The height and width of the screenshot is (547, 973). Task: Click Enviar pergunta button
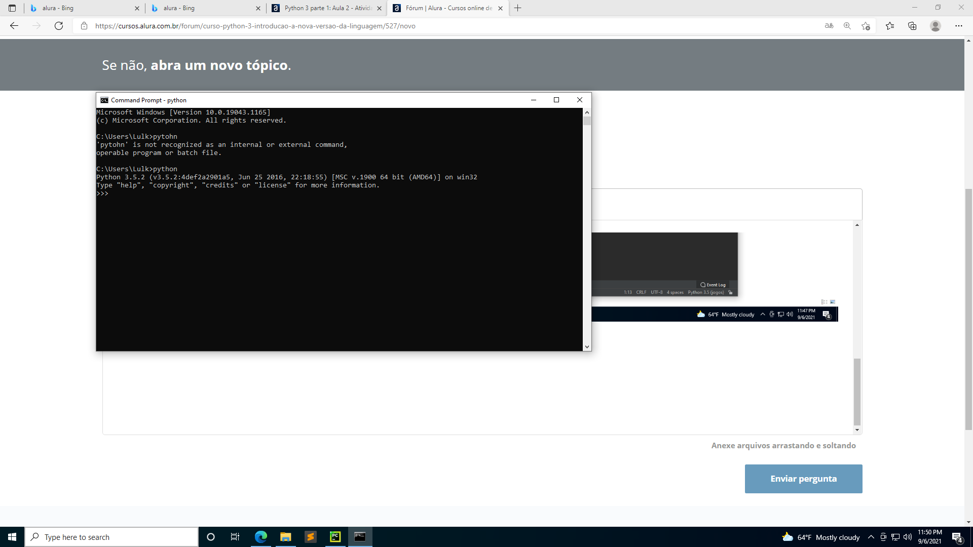coord(803,479)
